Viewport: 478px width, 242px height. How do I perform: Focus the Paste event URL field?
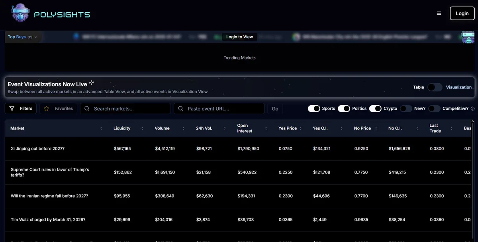[219, 108]
